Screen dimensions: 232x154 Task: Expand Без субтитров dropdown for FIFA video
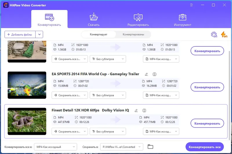[108, 95]
